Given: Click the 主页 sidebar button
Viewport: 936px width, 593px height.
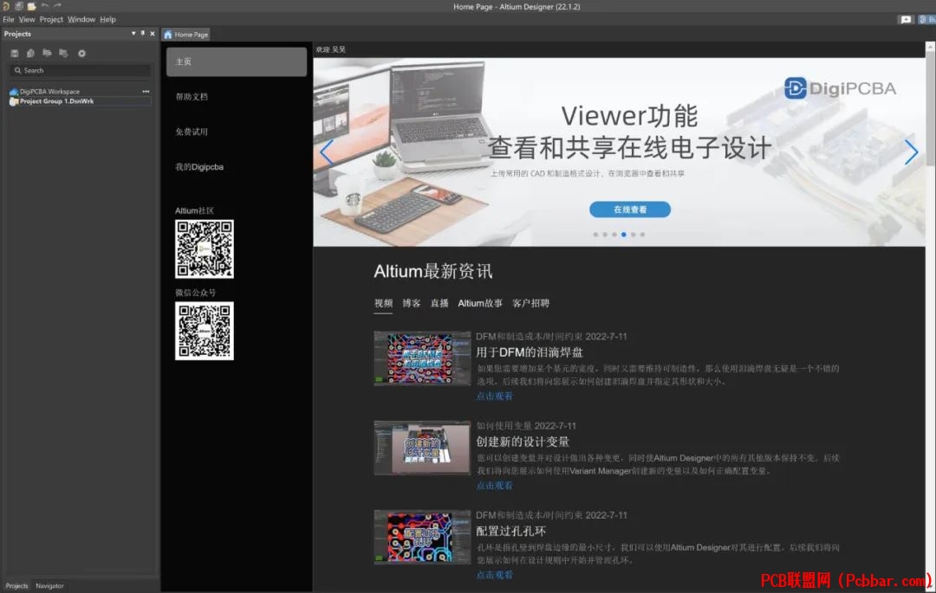Looking at the screenshot, I should (x=237, y=61).
